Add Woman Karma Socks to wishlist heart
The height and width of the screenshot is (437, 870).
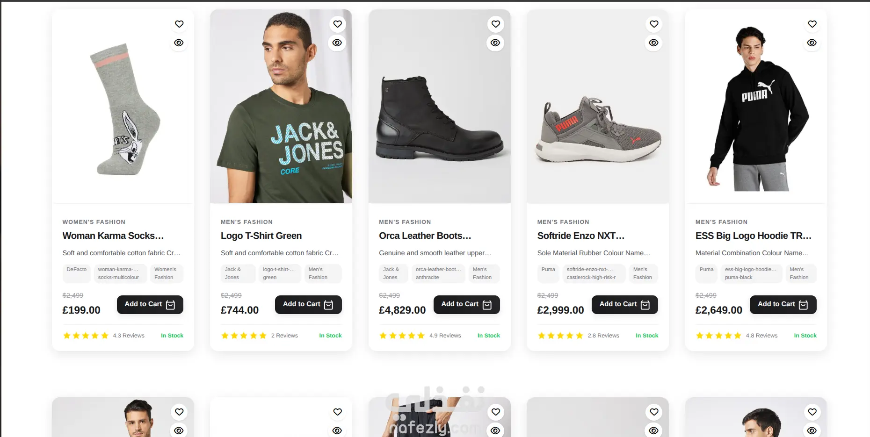click(179, 24)
